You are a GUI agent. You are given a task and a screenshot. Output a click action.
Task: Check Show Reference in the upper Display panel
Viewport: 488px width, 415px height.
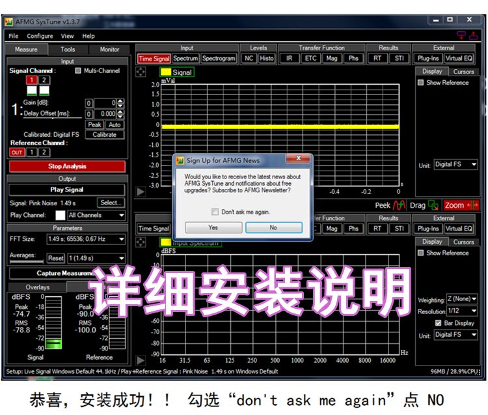coord(421,83)
